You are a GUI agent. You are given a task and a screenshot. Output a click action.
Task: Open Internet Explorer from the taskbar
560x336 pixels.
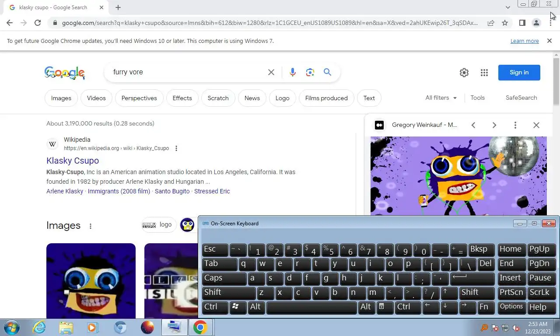(x=39, y=327)
